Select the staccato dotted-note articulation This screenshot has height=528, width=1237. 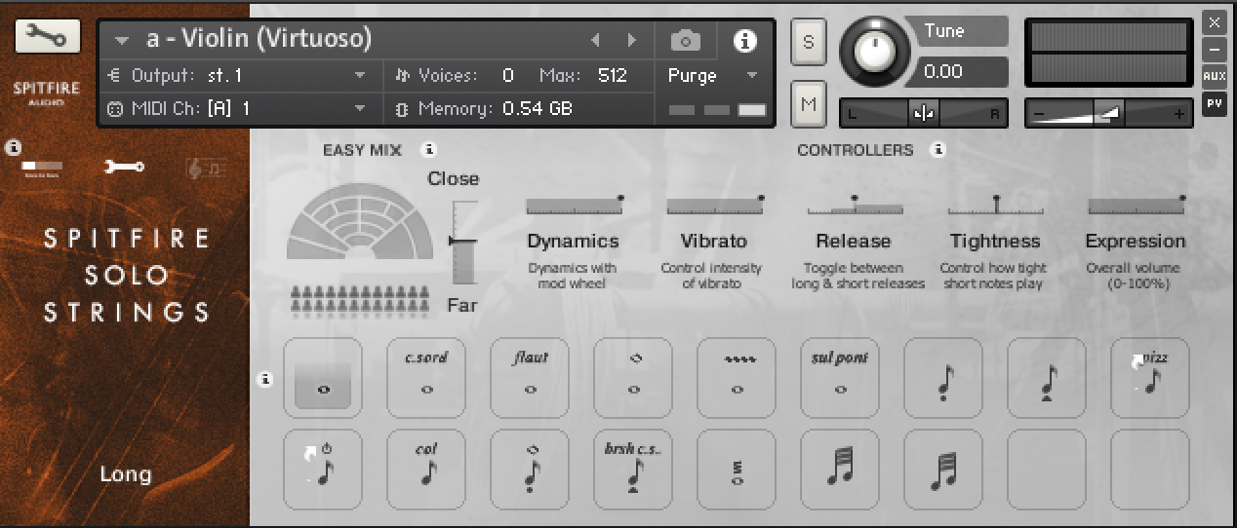tap(943, 378)
